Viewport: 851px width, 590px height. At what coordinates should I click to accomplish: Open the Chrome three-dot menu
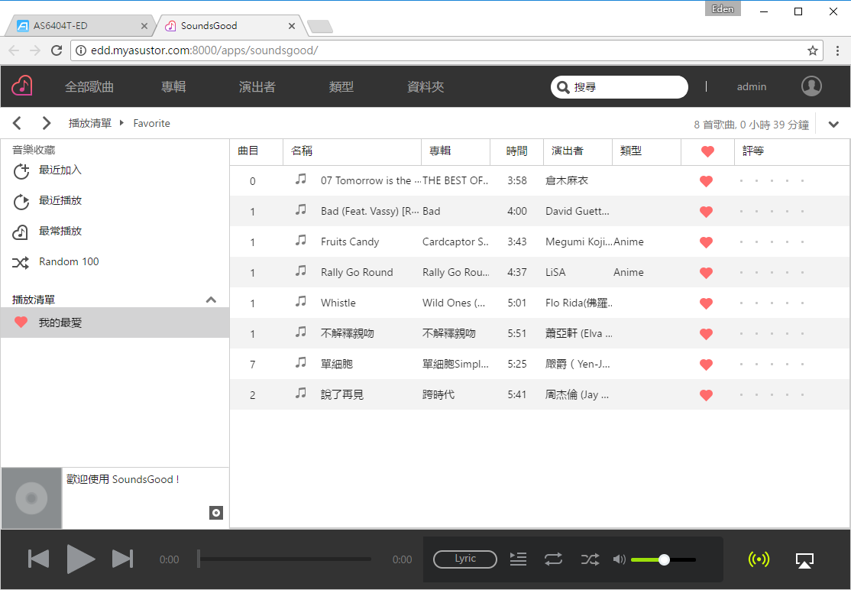pos(837,50)
